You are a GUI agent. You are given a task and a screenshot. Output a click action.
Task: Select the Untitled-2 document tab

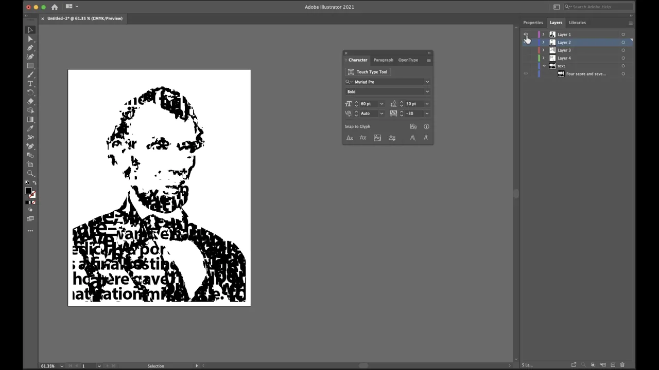click(85, 18)
